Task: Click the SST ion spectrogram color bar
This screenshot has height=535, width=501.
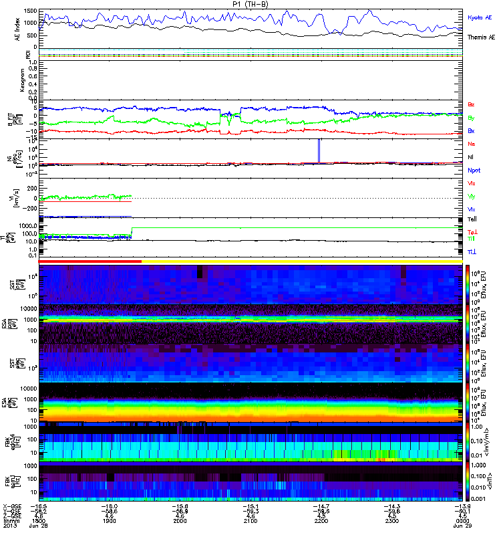Action: tap(468, 284)
